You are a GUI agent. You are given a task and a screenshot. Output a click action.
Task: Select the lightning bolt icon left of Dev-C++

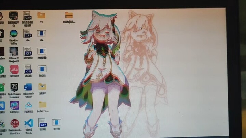tap(2, 123)
